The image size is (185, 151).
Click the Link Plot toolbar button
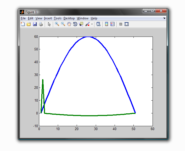coord(98,24)
